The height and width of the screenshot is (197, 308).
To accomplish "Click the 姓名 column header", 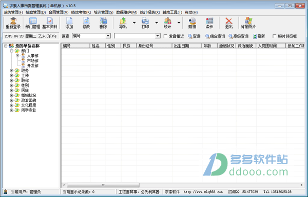I will (x=98, y=46).
